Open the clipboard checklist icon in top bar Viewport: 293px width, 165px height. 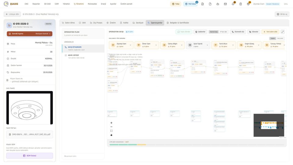pos(241,4)
